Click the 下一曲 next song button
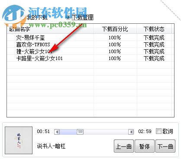The image size is (181, 165). click(165, 146)
